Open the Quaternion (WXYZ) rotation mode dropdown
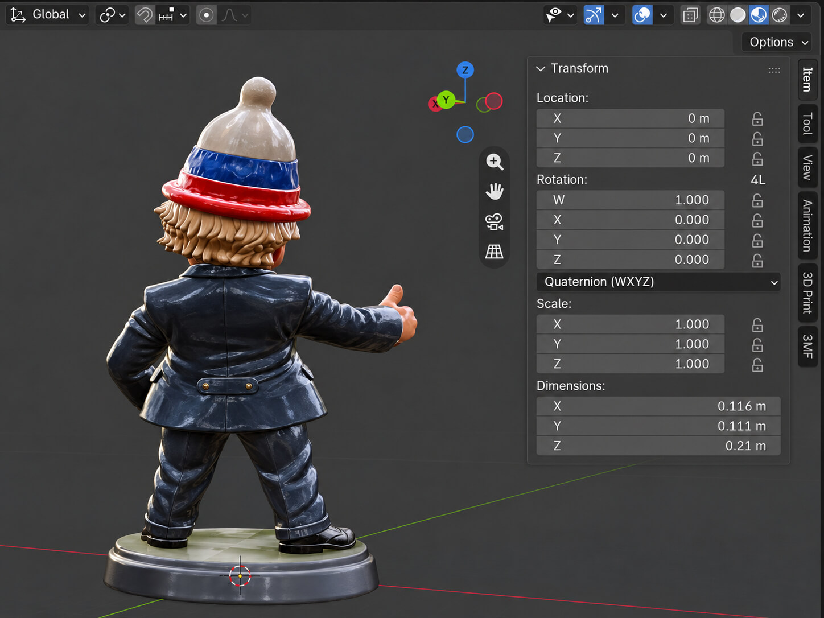This screenshot has height=618, width=824. pos(658,282)
